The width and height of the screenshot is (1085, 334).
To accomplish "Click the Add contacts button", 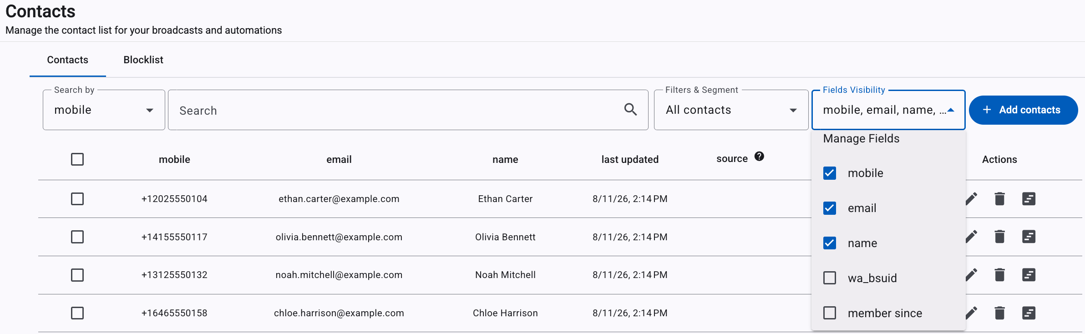I will coord(1023,110).
